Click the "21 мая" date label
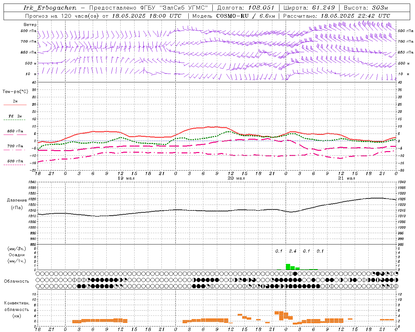 click(x=346, y=178)
